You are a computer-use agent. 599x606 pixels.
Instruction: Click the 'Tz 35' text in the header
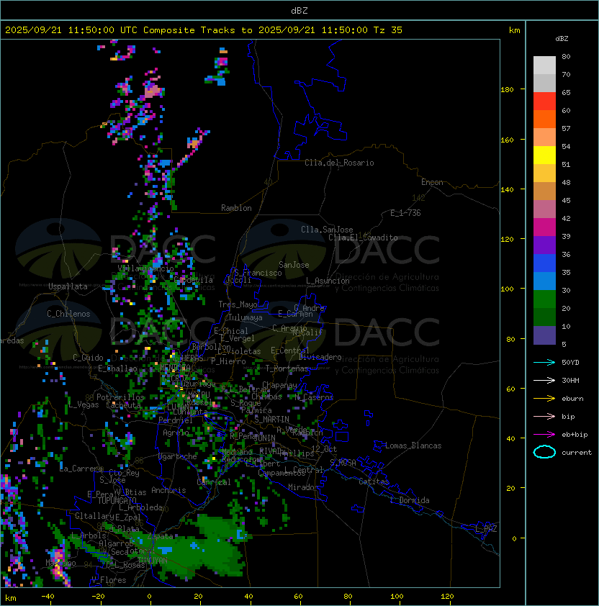pos(388,30)
